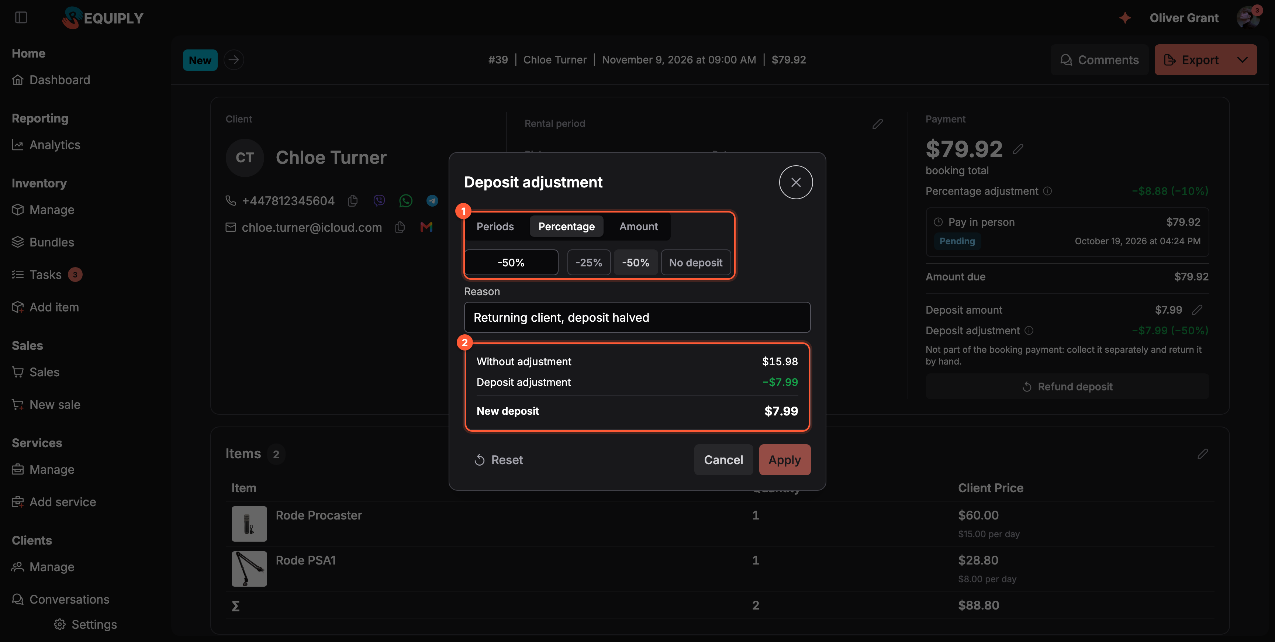1275x642 pixels.
Task: Cancel the deposit adjustment
Action: point(723,460)
